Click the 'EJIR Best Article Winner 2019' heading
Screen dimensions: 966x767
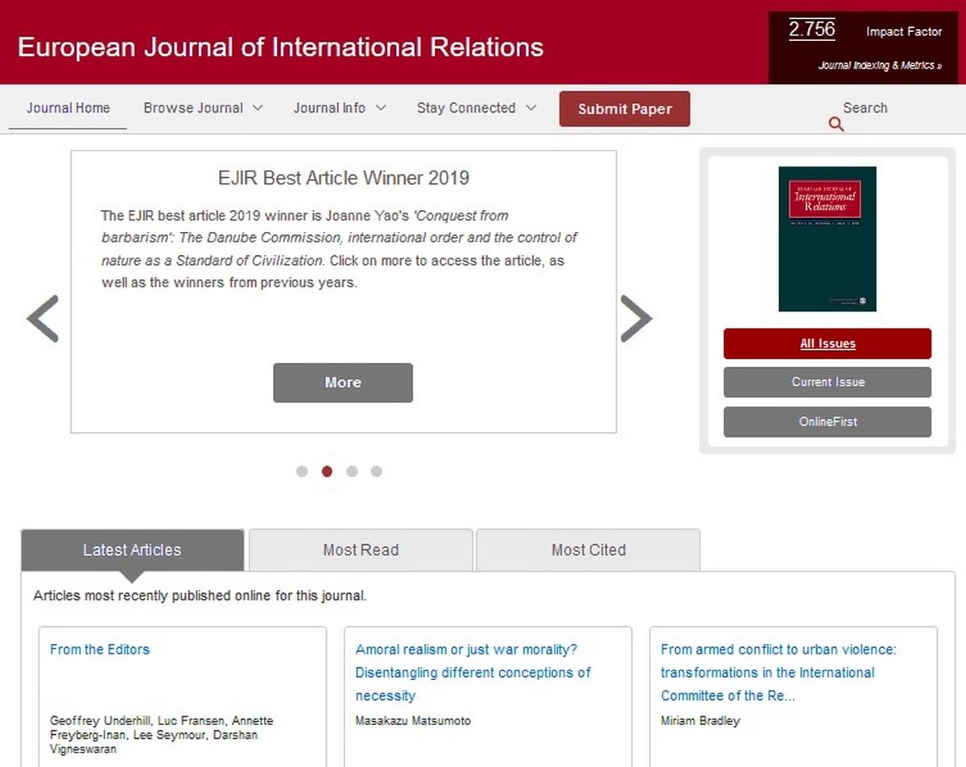(x=344, y=178)
